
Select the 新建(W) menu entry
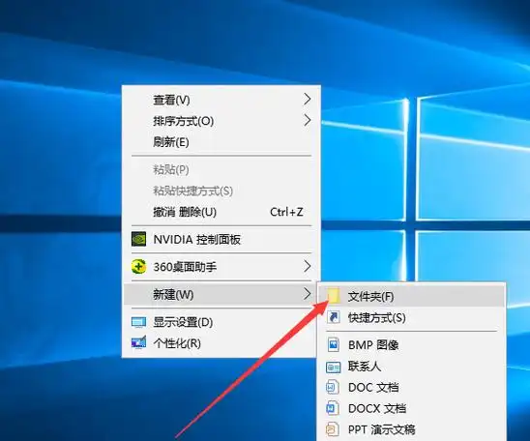[x=221, y=294]
